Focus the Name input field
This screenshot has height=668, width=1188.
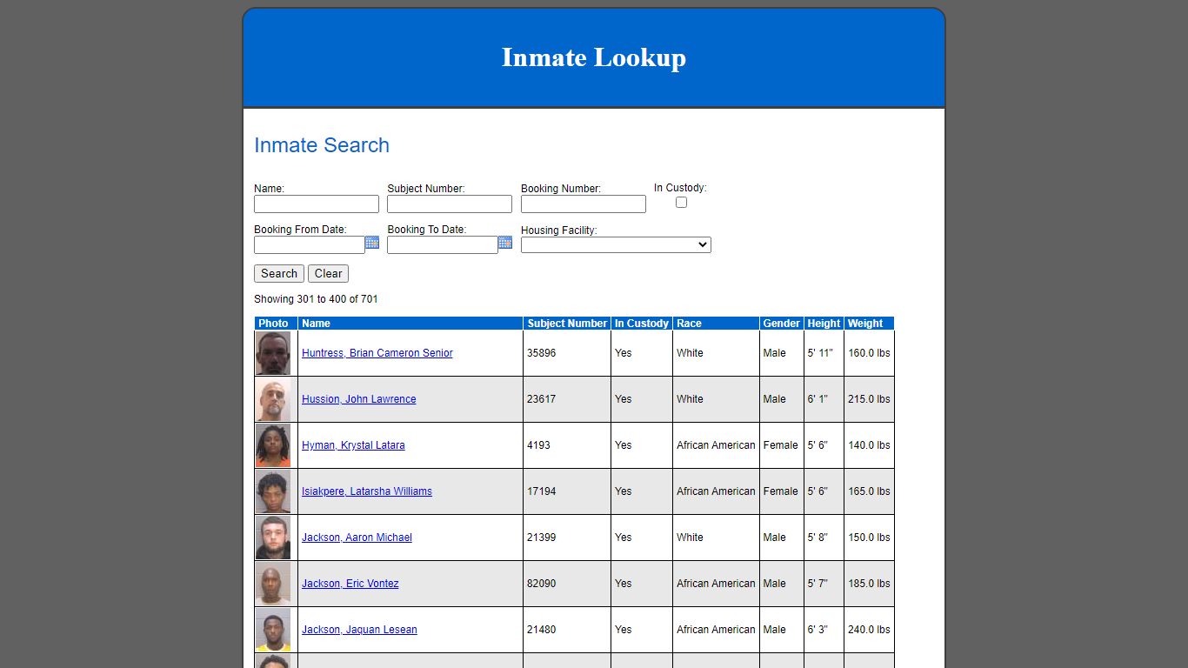click(x=317, y=204)
